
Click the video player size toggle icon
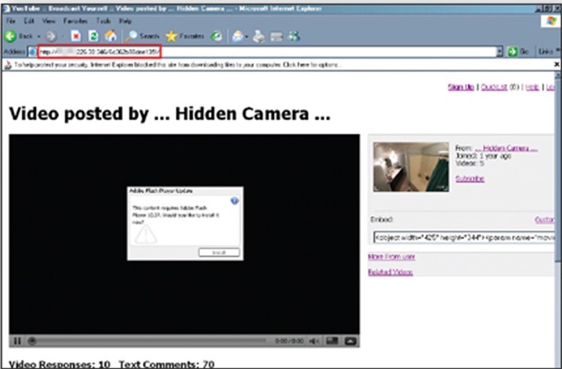click(333, 340)
